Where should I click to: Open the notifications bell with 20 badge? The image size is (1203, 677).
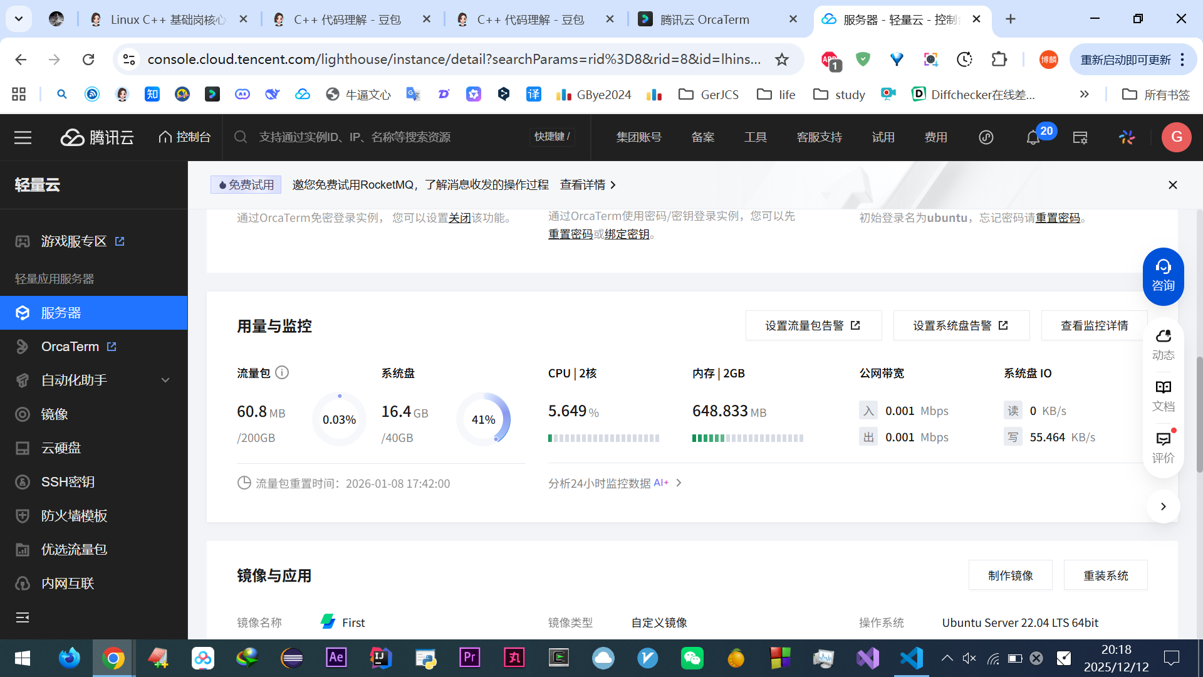tap(1033, 137)
